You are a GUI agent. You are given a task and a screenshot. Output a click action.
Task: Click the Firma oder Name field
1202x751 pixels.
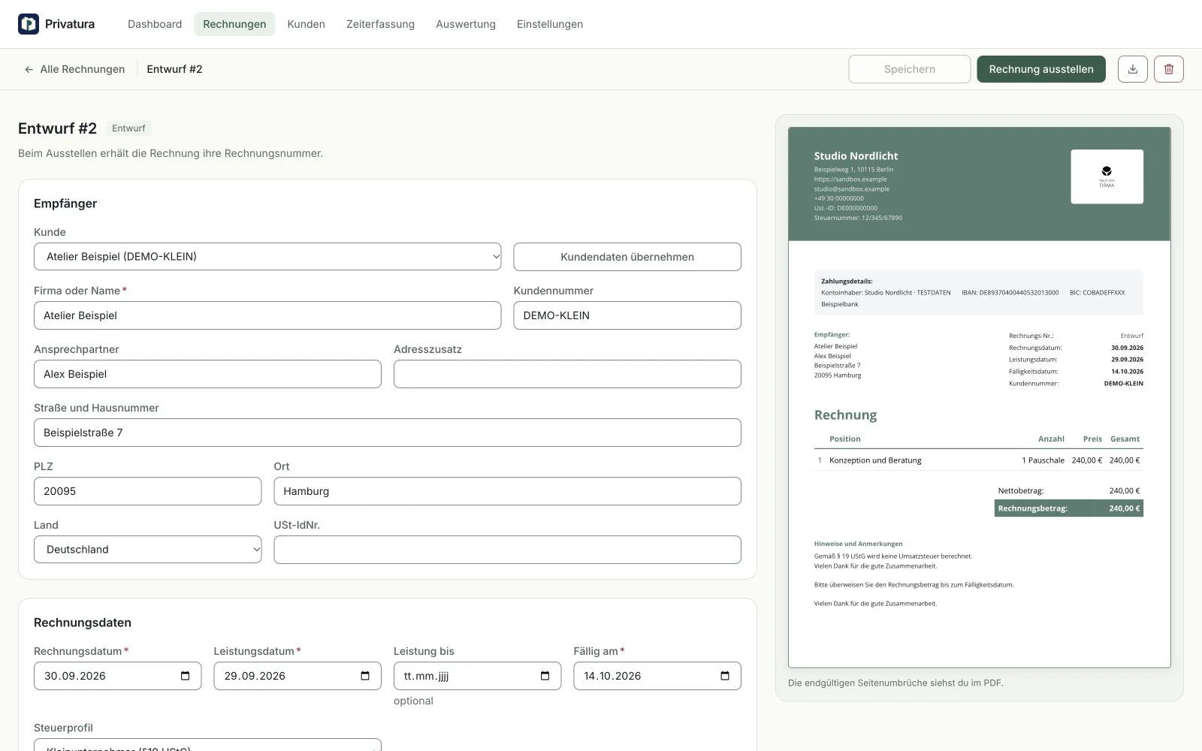coord(267,315)
